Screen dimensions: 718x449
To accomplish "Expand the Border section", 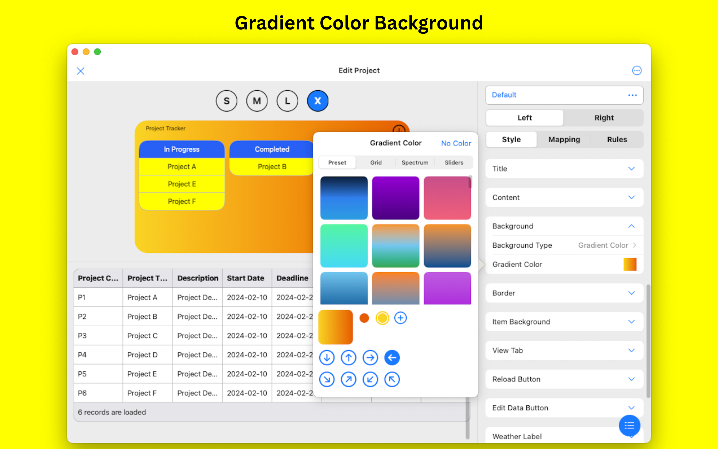I will coord(564,293).
